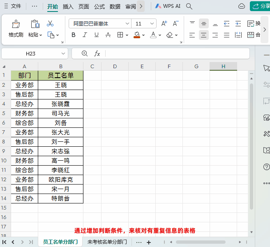Screen dimensions: 270x247
Task: Open WPS AI assistant
Action: click(x=168, y=6)
